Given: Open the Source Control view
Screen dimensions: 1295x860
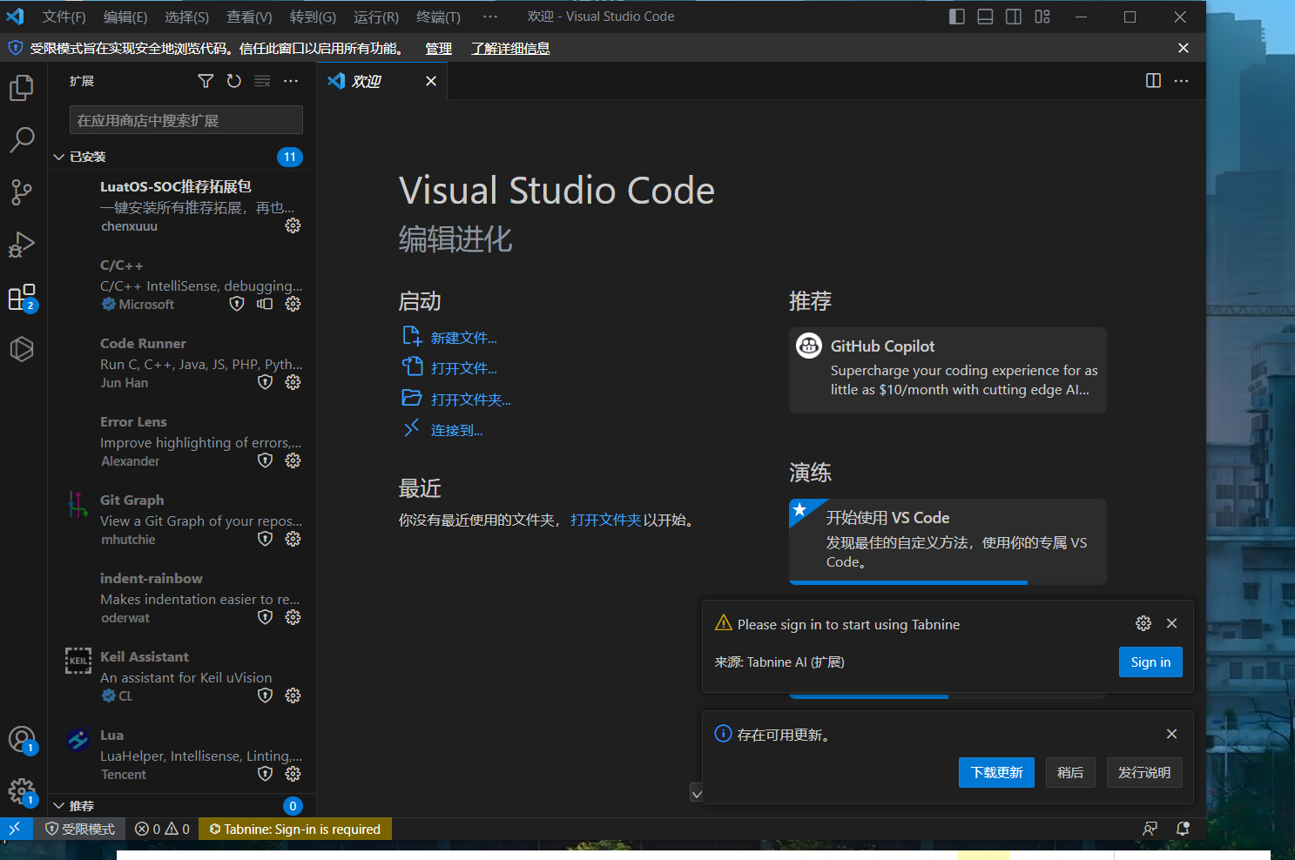Looking at the screenshot, I should [x=22, y=191].
